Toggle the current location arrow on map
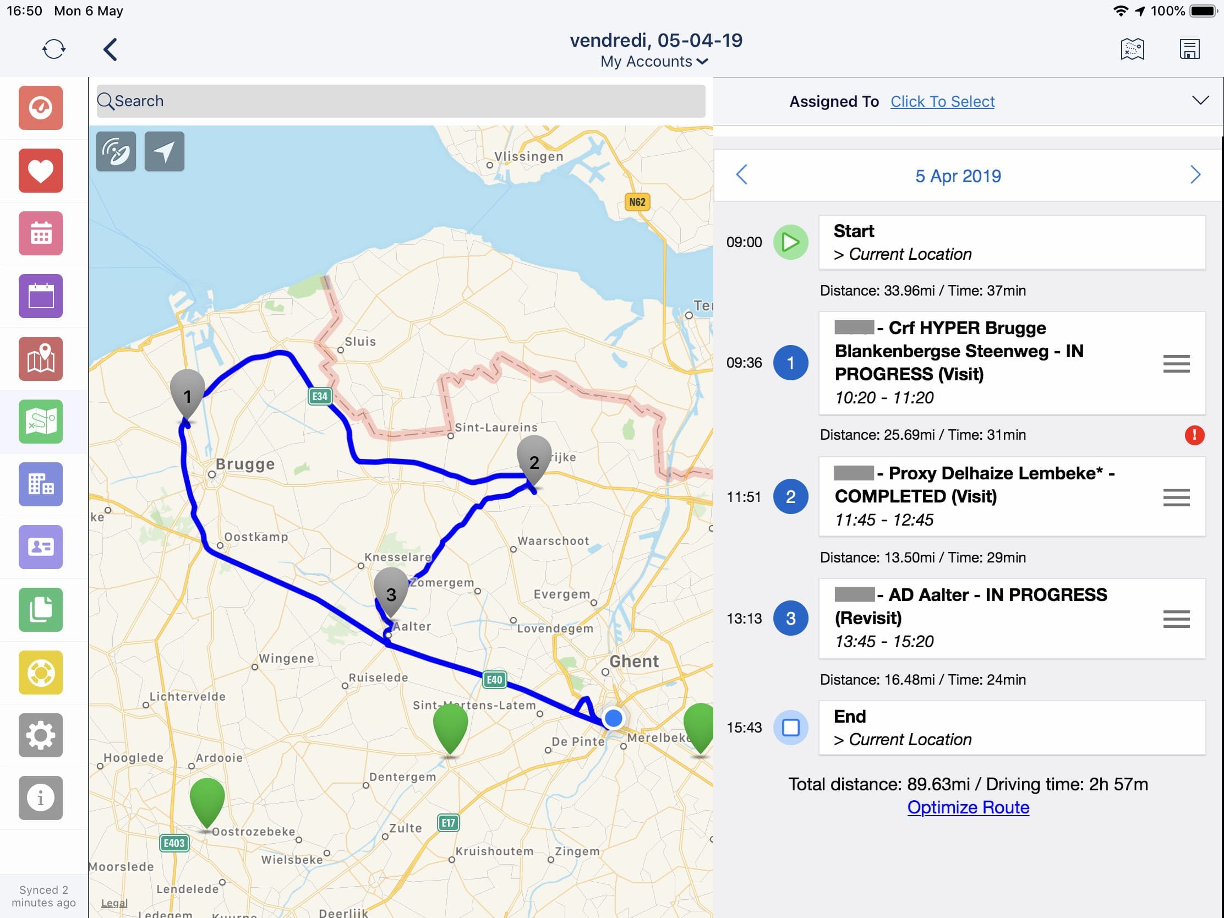Screen dimensions: 1224x918 click(165, 151)
